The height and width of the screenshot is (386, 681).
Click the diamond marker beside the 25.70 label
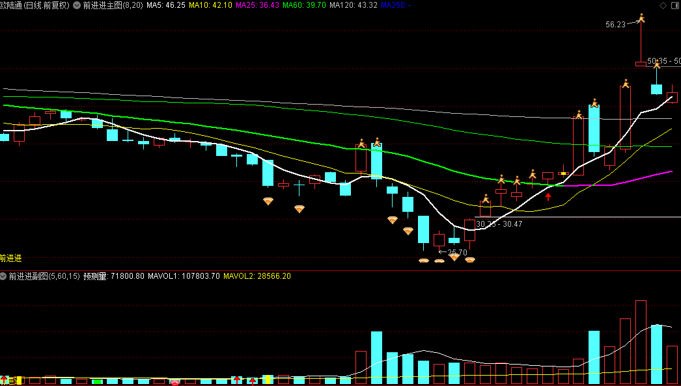(x=454, y=257)
